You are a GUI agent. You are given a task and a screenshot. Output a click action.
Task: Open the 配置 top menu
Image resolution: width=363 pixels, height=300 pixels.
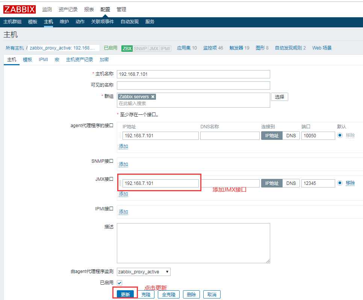(x=105, y=9)
